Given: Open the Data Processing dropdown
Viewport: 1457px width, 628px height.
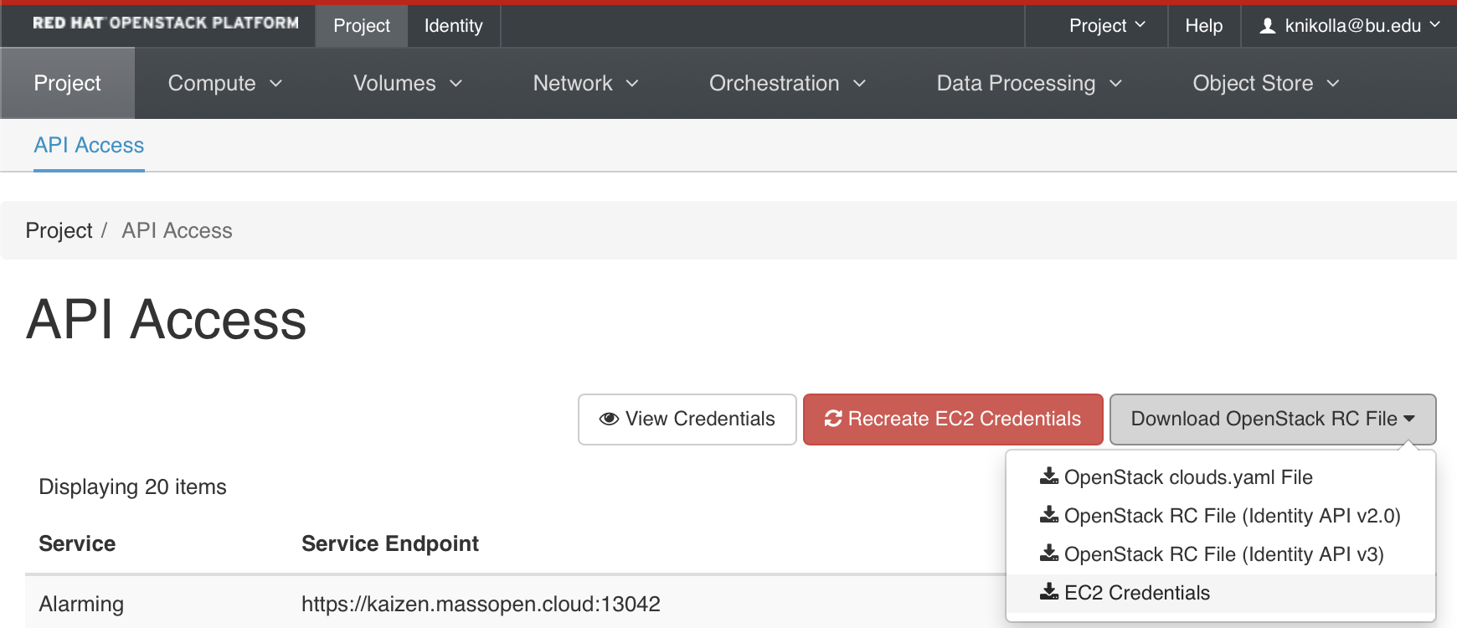Looking at the screenshot, I should [1029, 83].
